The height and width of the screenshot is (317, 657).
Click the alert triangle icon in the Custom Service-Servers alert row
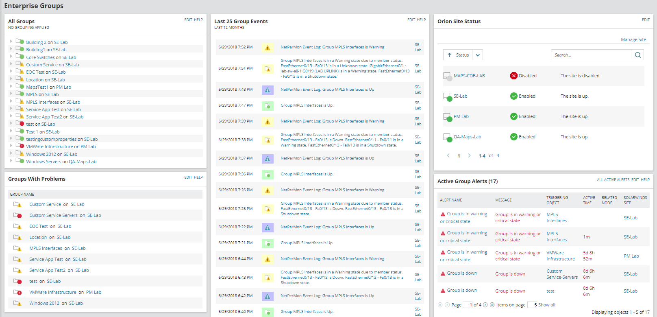pyautogui.click(x=443, y=273)
